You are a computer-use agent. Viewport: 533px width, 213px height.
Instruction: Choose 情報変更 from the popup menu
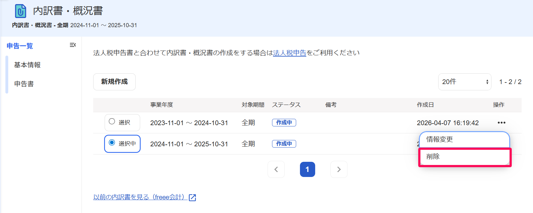[465, 139]
